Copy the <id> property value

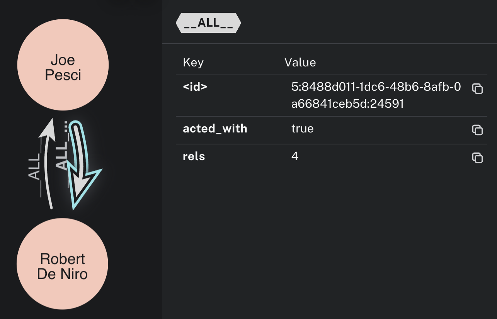pyautogui.click(x=478, y=88)
